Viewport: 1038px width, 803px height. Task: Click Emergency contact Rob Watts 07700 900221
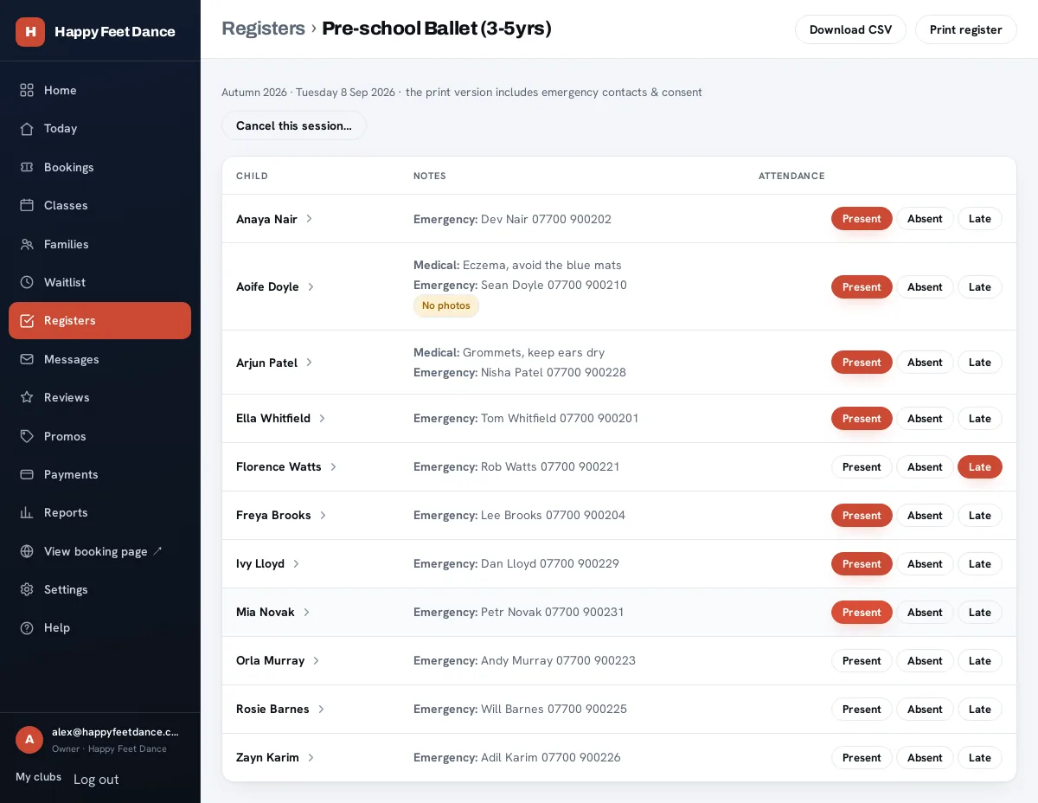(516, 466)
